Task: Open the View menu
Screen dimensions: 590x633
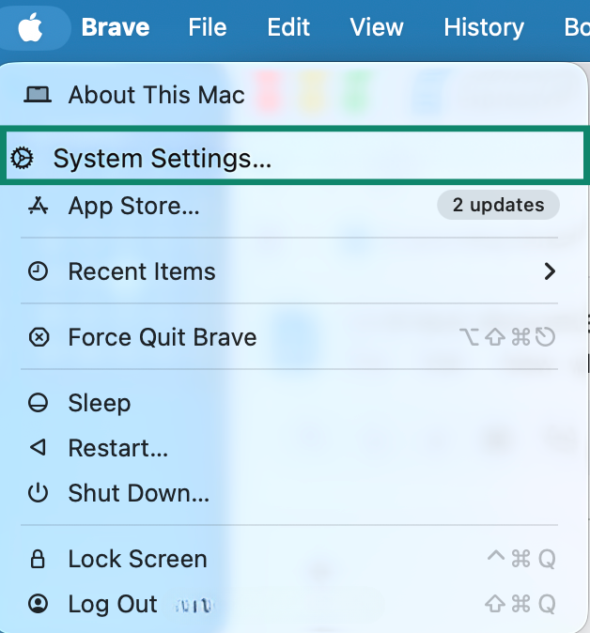Action: [377, 26]
